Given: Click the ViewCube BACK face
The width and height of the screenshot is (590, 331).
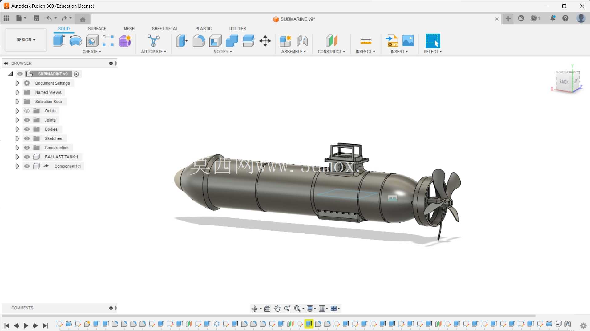Looking at the screenshot, I should (x=564, y=82).
